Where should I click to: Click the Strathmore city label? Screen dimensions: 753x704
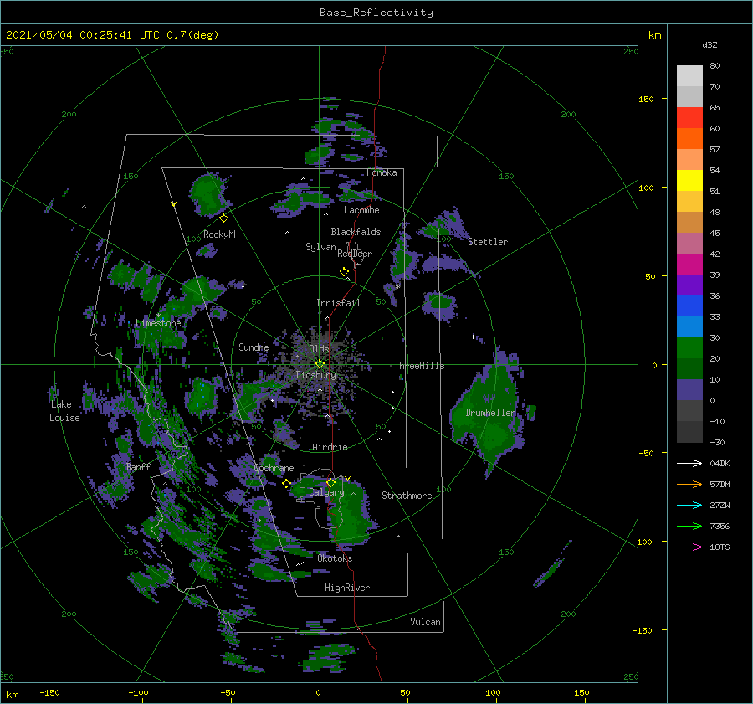(x=407, y=496)
